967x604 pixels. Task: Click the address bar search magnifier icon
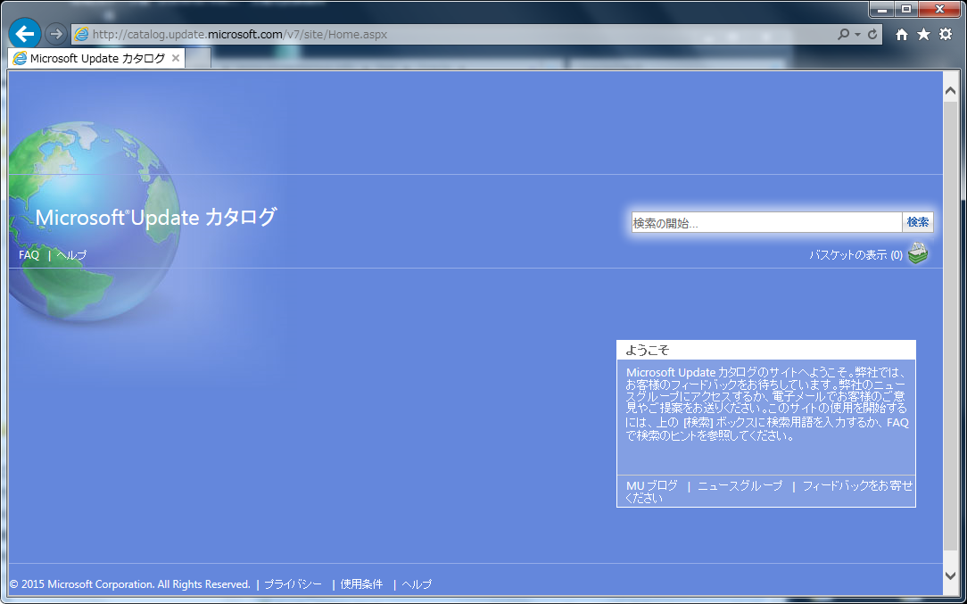pos(844,34)
